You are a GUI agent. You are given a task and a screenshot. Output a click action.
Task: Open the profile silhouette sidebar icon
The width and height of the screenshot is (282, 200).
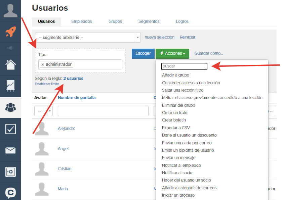click(10, 11)
